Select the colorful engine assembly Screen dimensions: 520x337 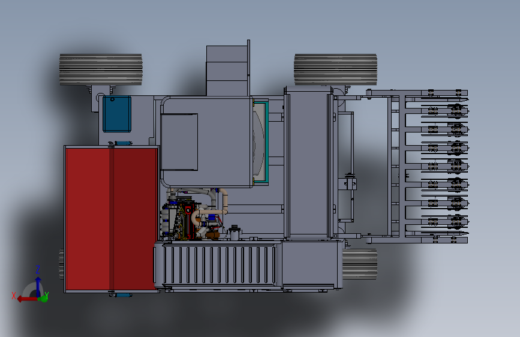click(195, 214)
